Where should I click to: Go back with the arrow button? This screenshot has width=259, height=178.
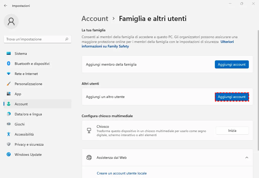pyautogui.click(x=6, y=6)
